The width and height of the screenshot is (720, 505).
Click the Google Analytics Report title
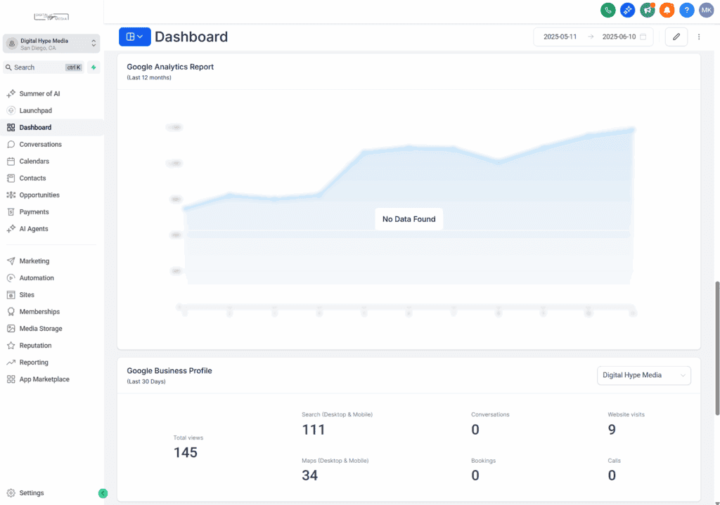click(x=170, y=67)
